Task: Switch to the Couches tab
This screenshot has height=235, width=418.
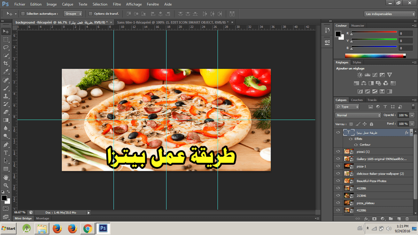Action: [x=357, y=100]
